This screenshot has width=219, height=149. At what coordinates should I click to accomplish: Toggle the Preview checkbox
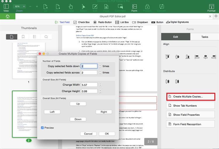click(42, 128)
